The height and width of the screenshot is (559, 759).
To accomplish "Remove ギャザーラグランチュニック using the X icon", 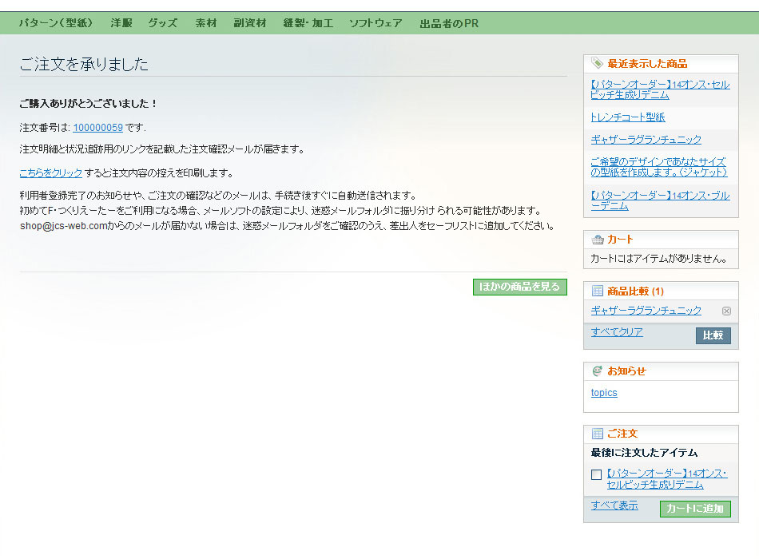I will (x=726, y=311).
